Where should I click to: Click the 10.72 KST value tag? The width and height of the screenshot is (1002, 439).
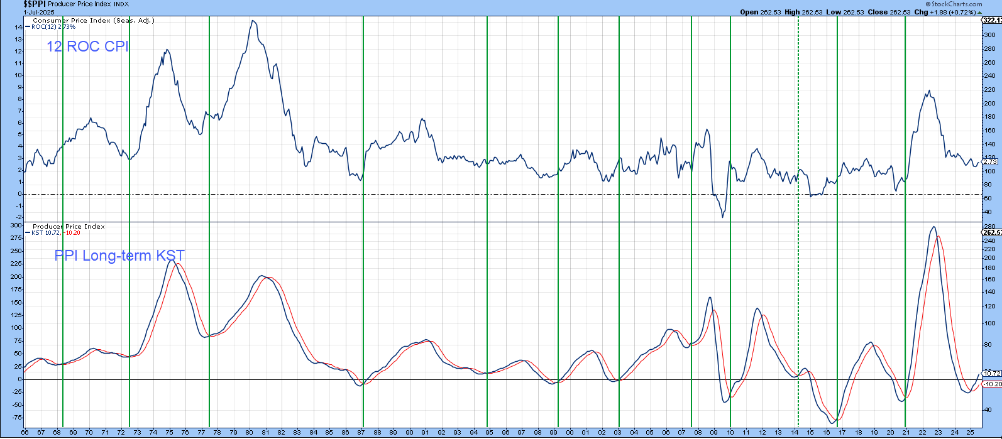(x=991, y=373)
